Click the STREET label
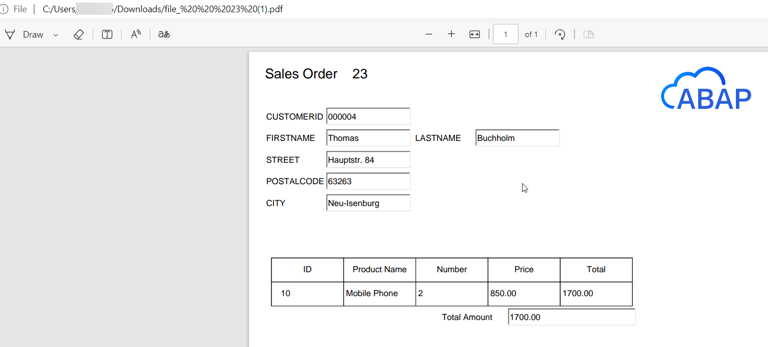 point(283,160)
